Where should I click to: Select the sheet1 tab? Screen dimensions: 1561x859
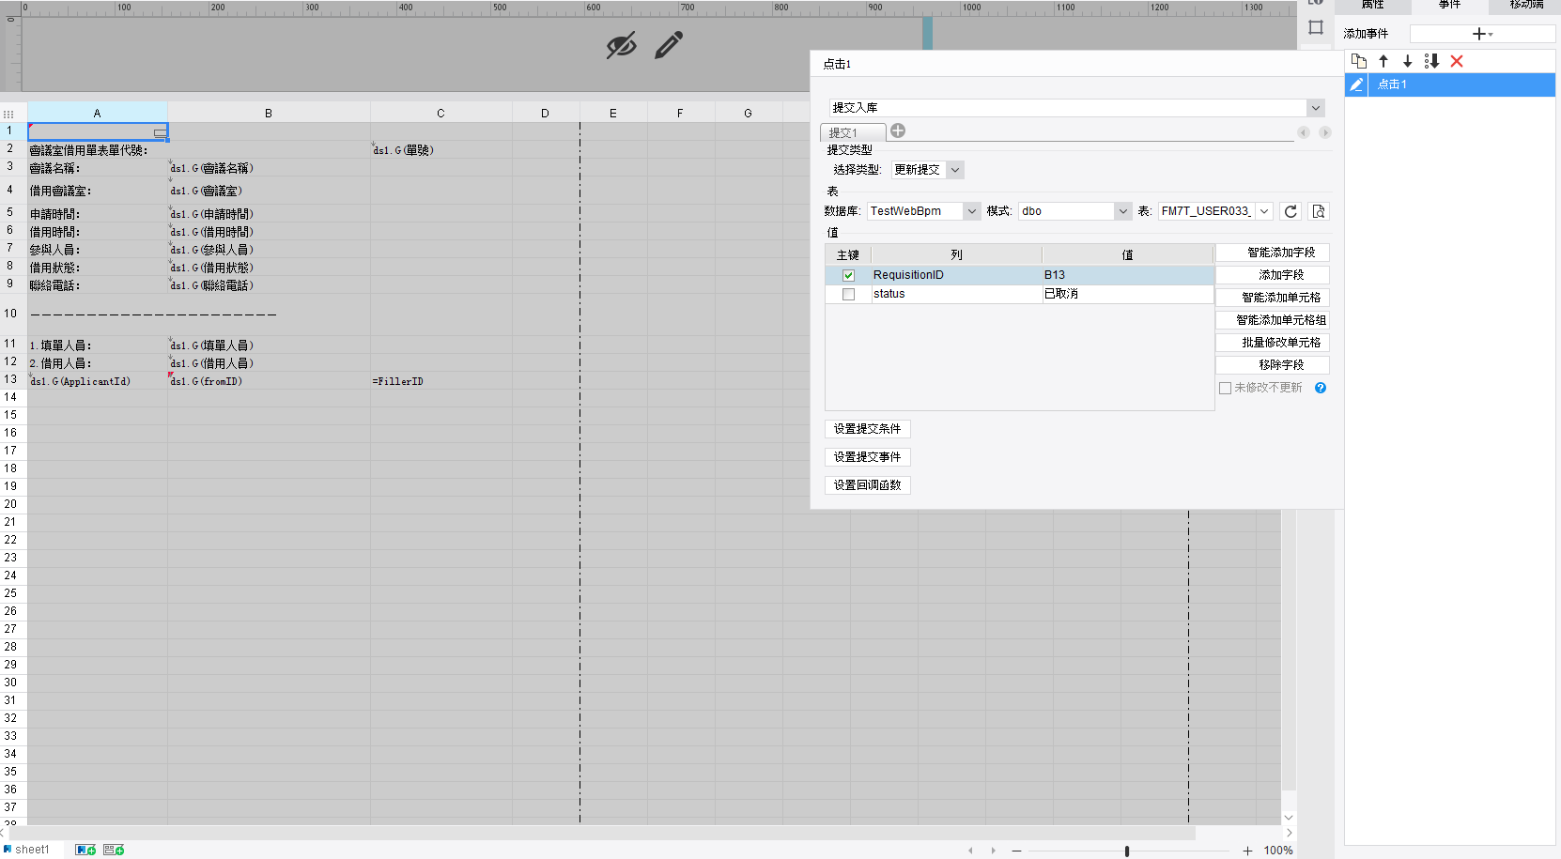pos(32,850)
